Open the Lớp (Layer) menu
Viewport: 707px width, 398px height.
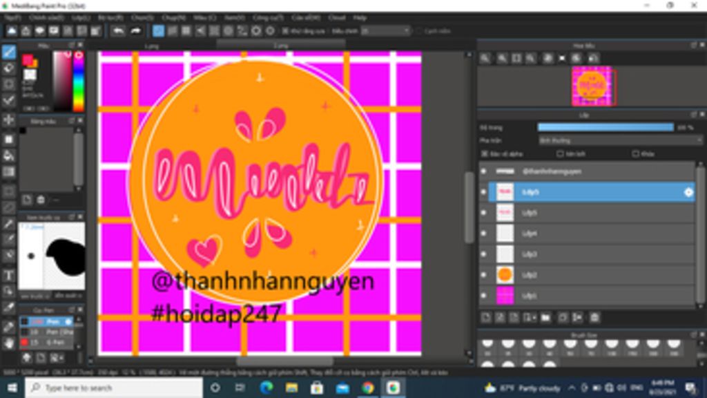(81, 17)
